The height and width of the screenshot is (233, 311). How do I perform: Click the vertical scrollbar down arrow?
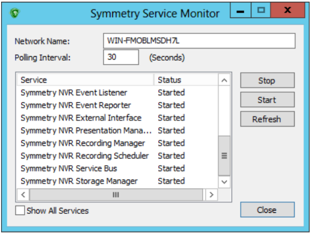224,182
